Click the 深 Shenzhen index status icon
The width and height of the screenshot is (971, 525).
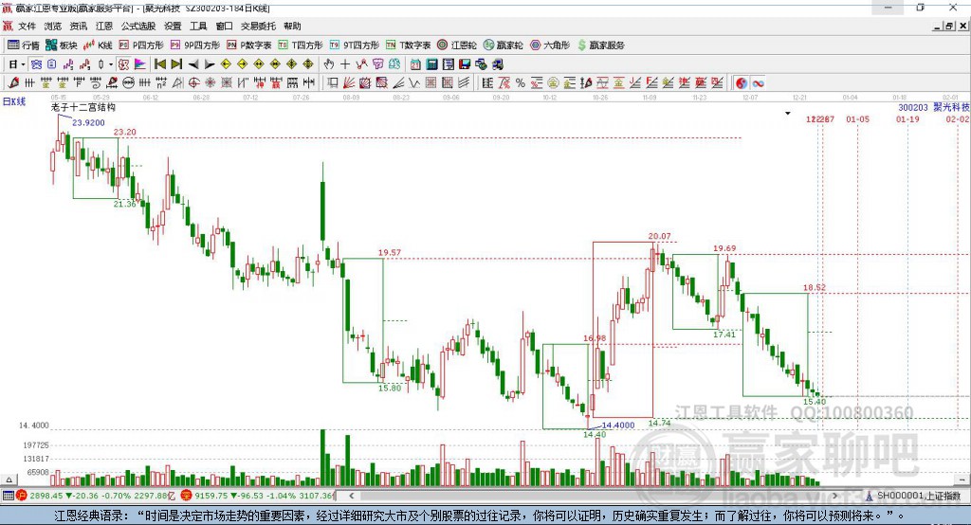(187, 496)
